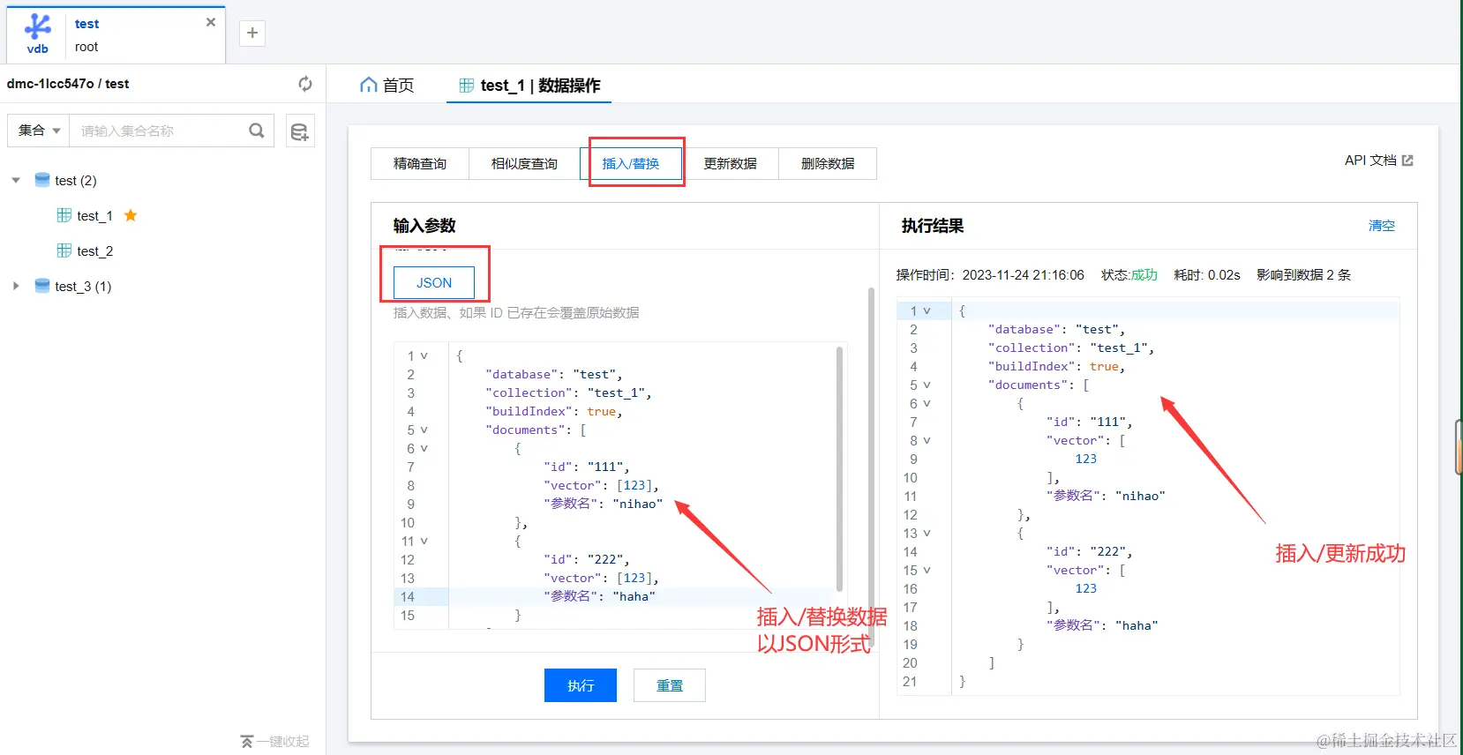Click the table icon on test_1 tab
This screenshot has width=1463, height=755.
pyautogui.click(x=467, y=85)
